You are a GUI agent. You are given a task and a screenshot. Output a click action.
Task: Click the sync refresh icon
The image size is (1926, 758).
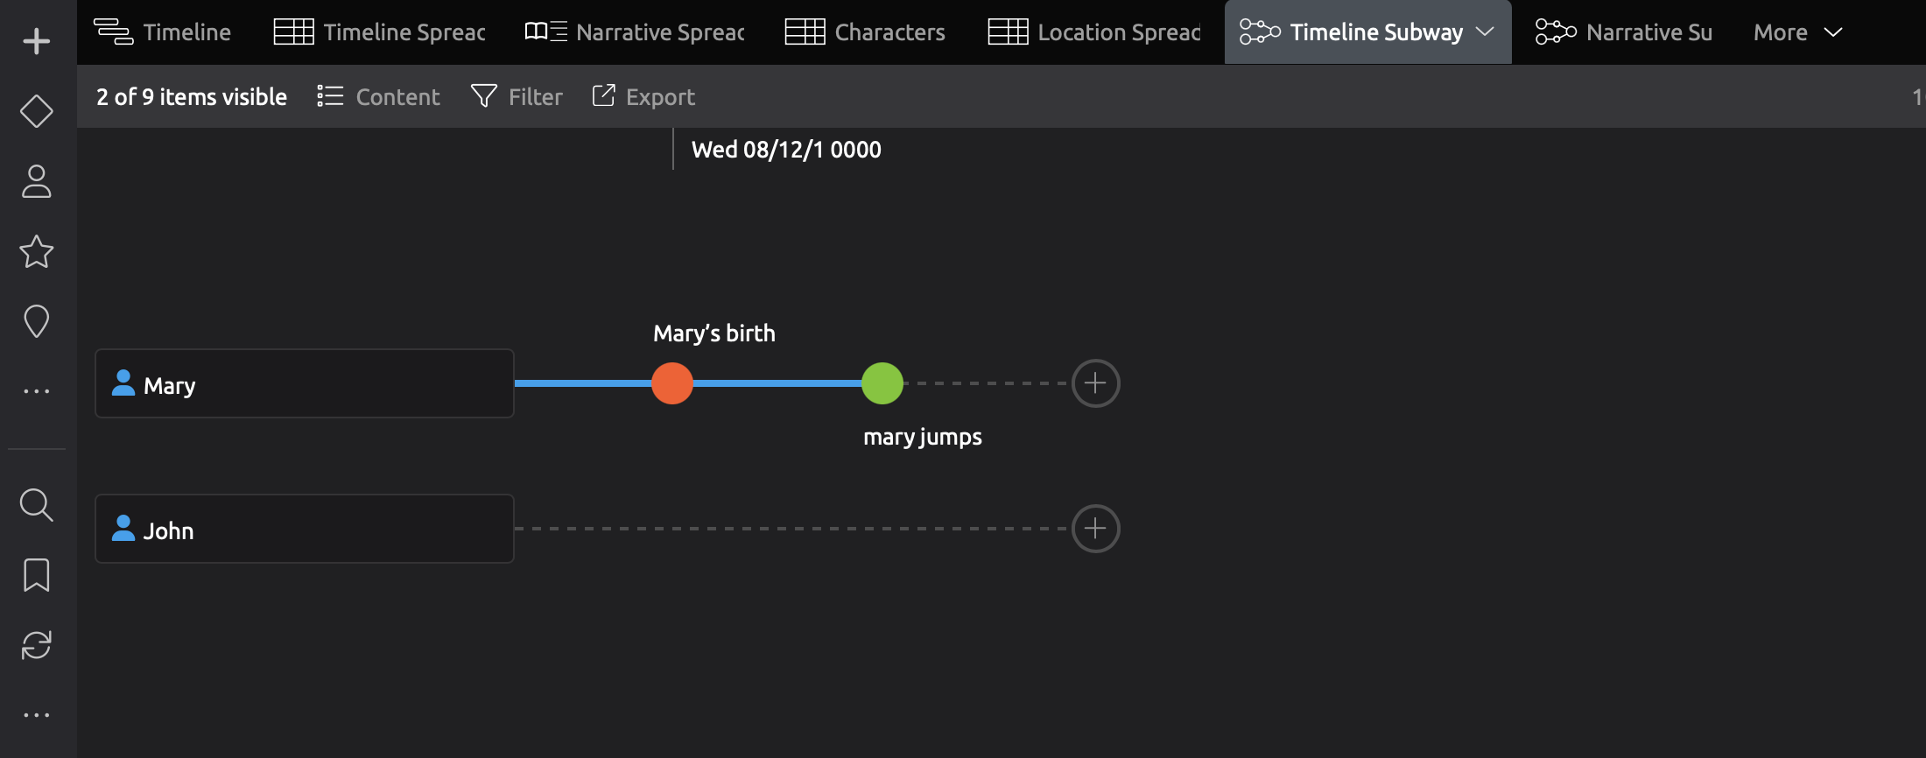coord(36,645)
